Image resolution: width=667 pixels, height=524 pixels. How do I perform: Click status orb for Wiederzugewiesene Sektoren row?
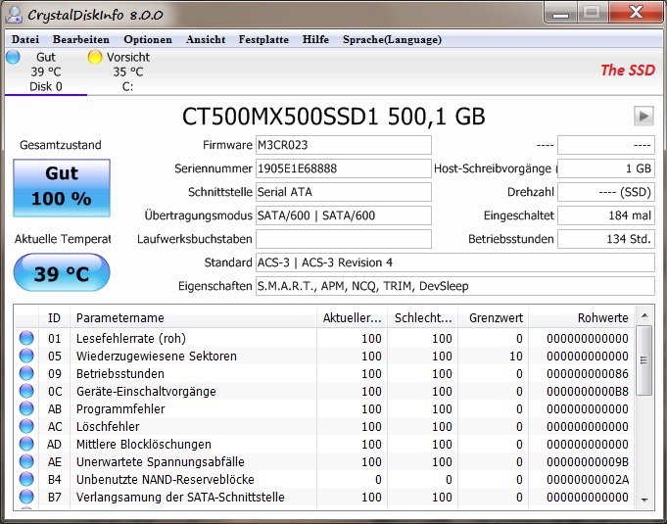(26, 356)
